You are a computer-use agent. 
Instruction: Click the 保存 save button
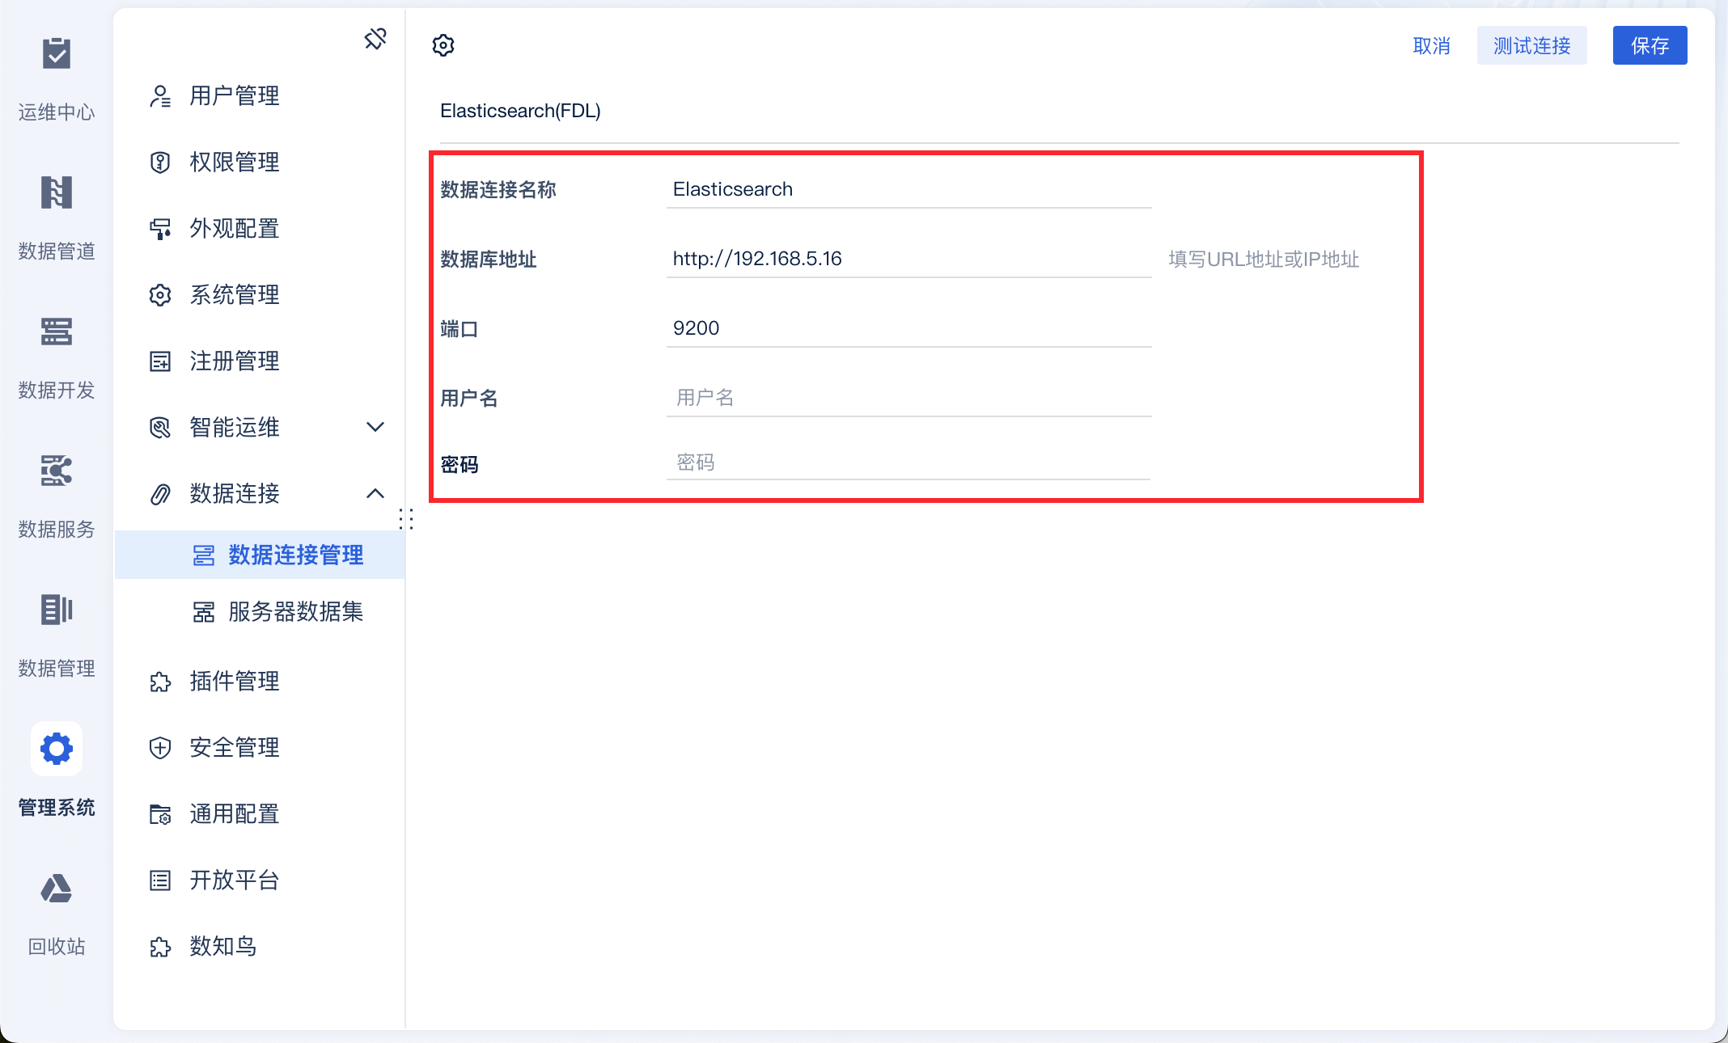pyautogui.click(x=1650, y=45)
